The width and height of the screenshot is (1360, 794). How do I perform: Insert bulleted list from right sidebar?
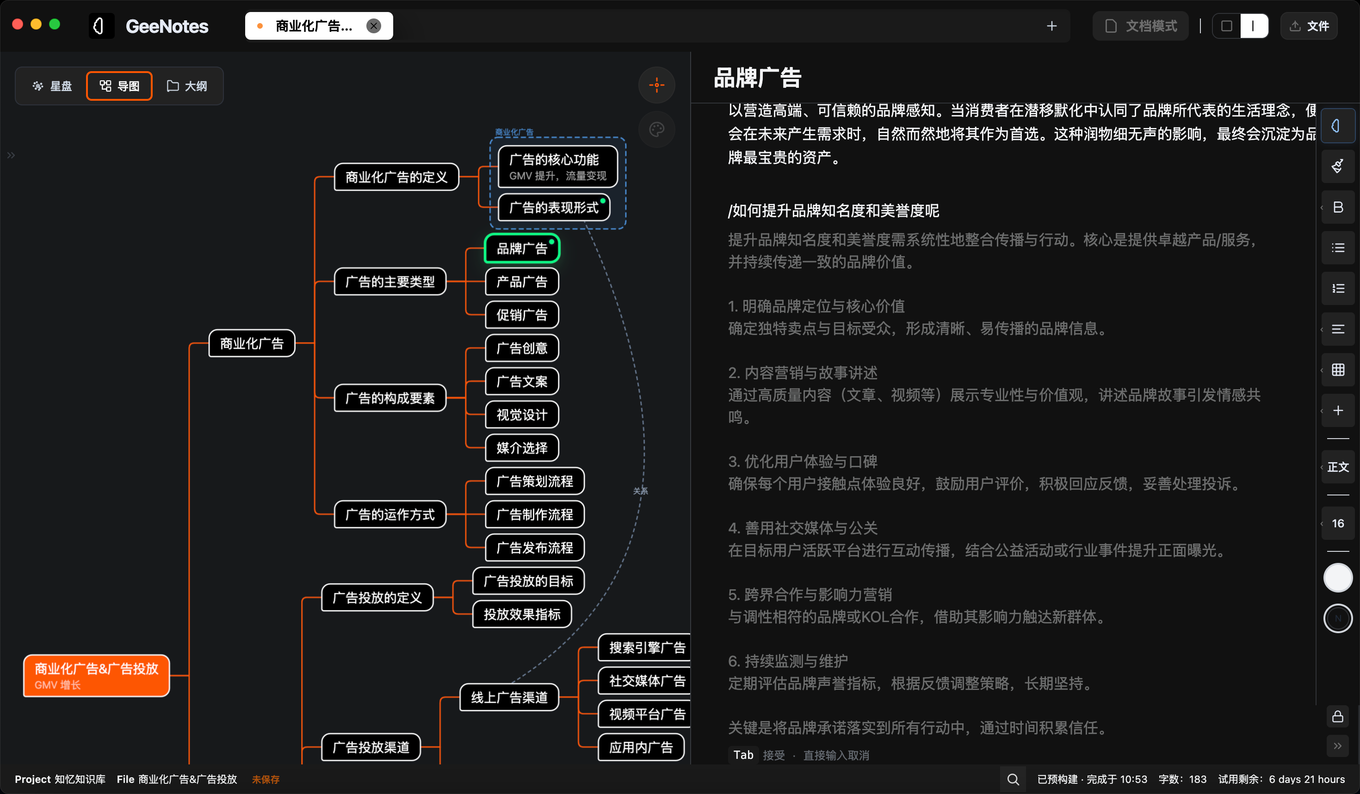1337,248
